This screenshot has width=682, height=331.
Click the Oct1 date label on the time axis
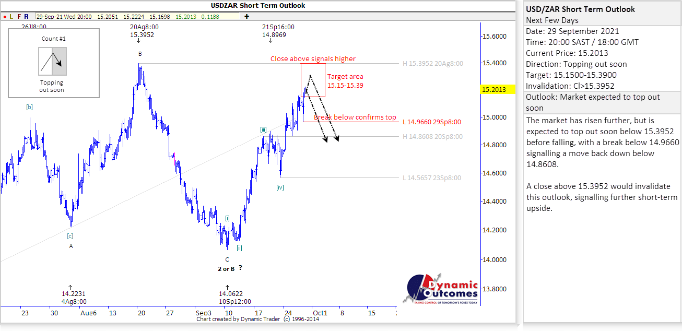point(320,313)
